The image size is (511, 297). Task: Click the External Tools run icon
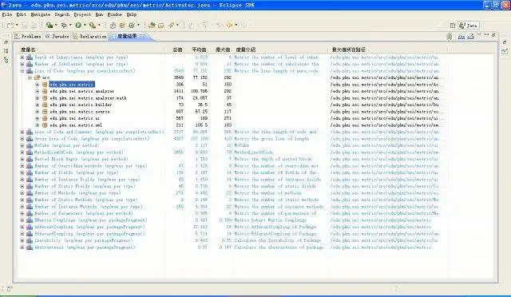pyautogui.click(x=93, y=25)
